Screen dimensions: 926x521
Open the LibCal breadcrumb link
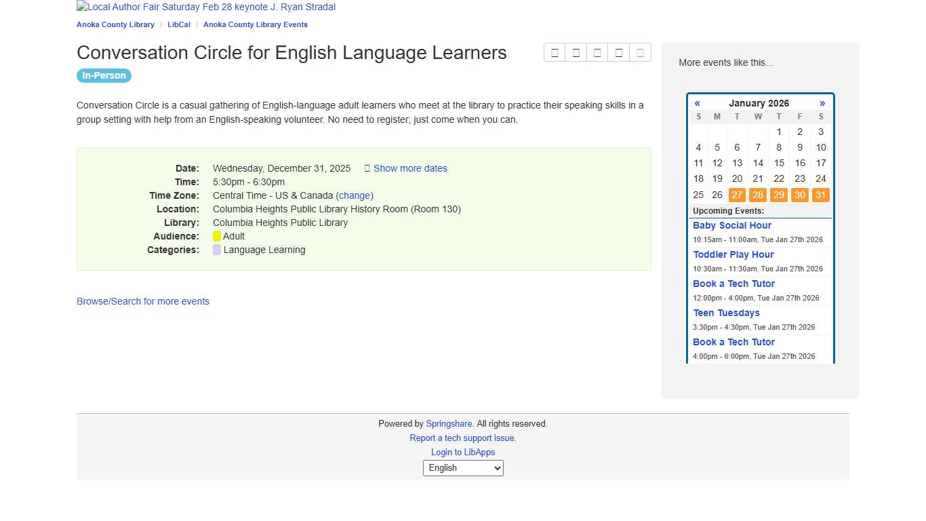[179, 24]
